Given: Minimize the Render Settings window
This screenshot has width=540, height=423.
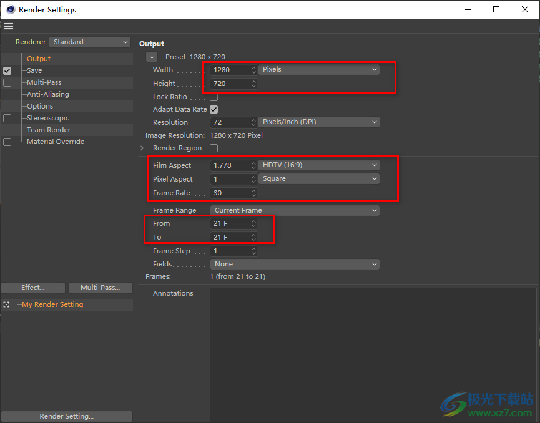Looking at the screenshot, I should click(x=468, y=9).
